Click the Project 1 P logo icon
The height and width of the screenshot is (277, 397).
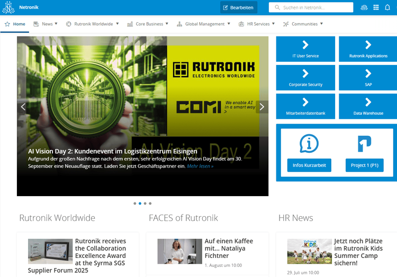point(364,143)
